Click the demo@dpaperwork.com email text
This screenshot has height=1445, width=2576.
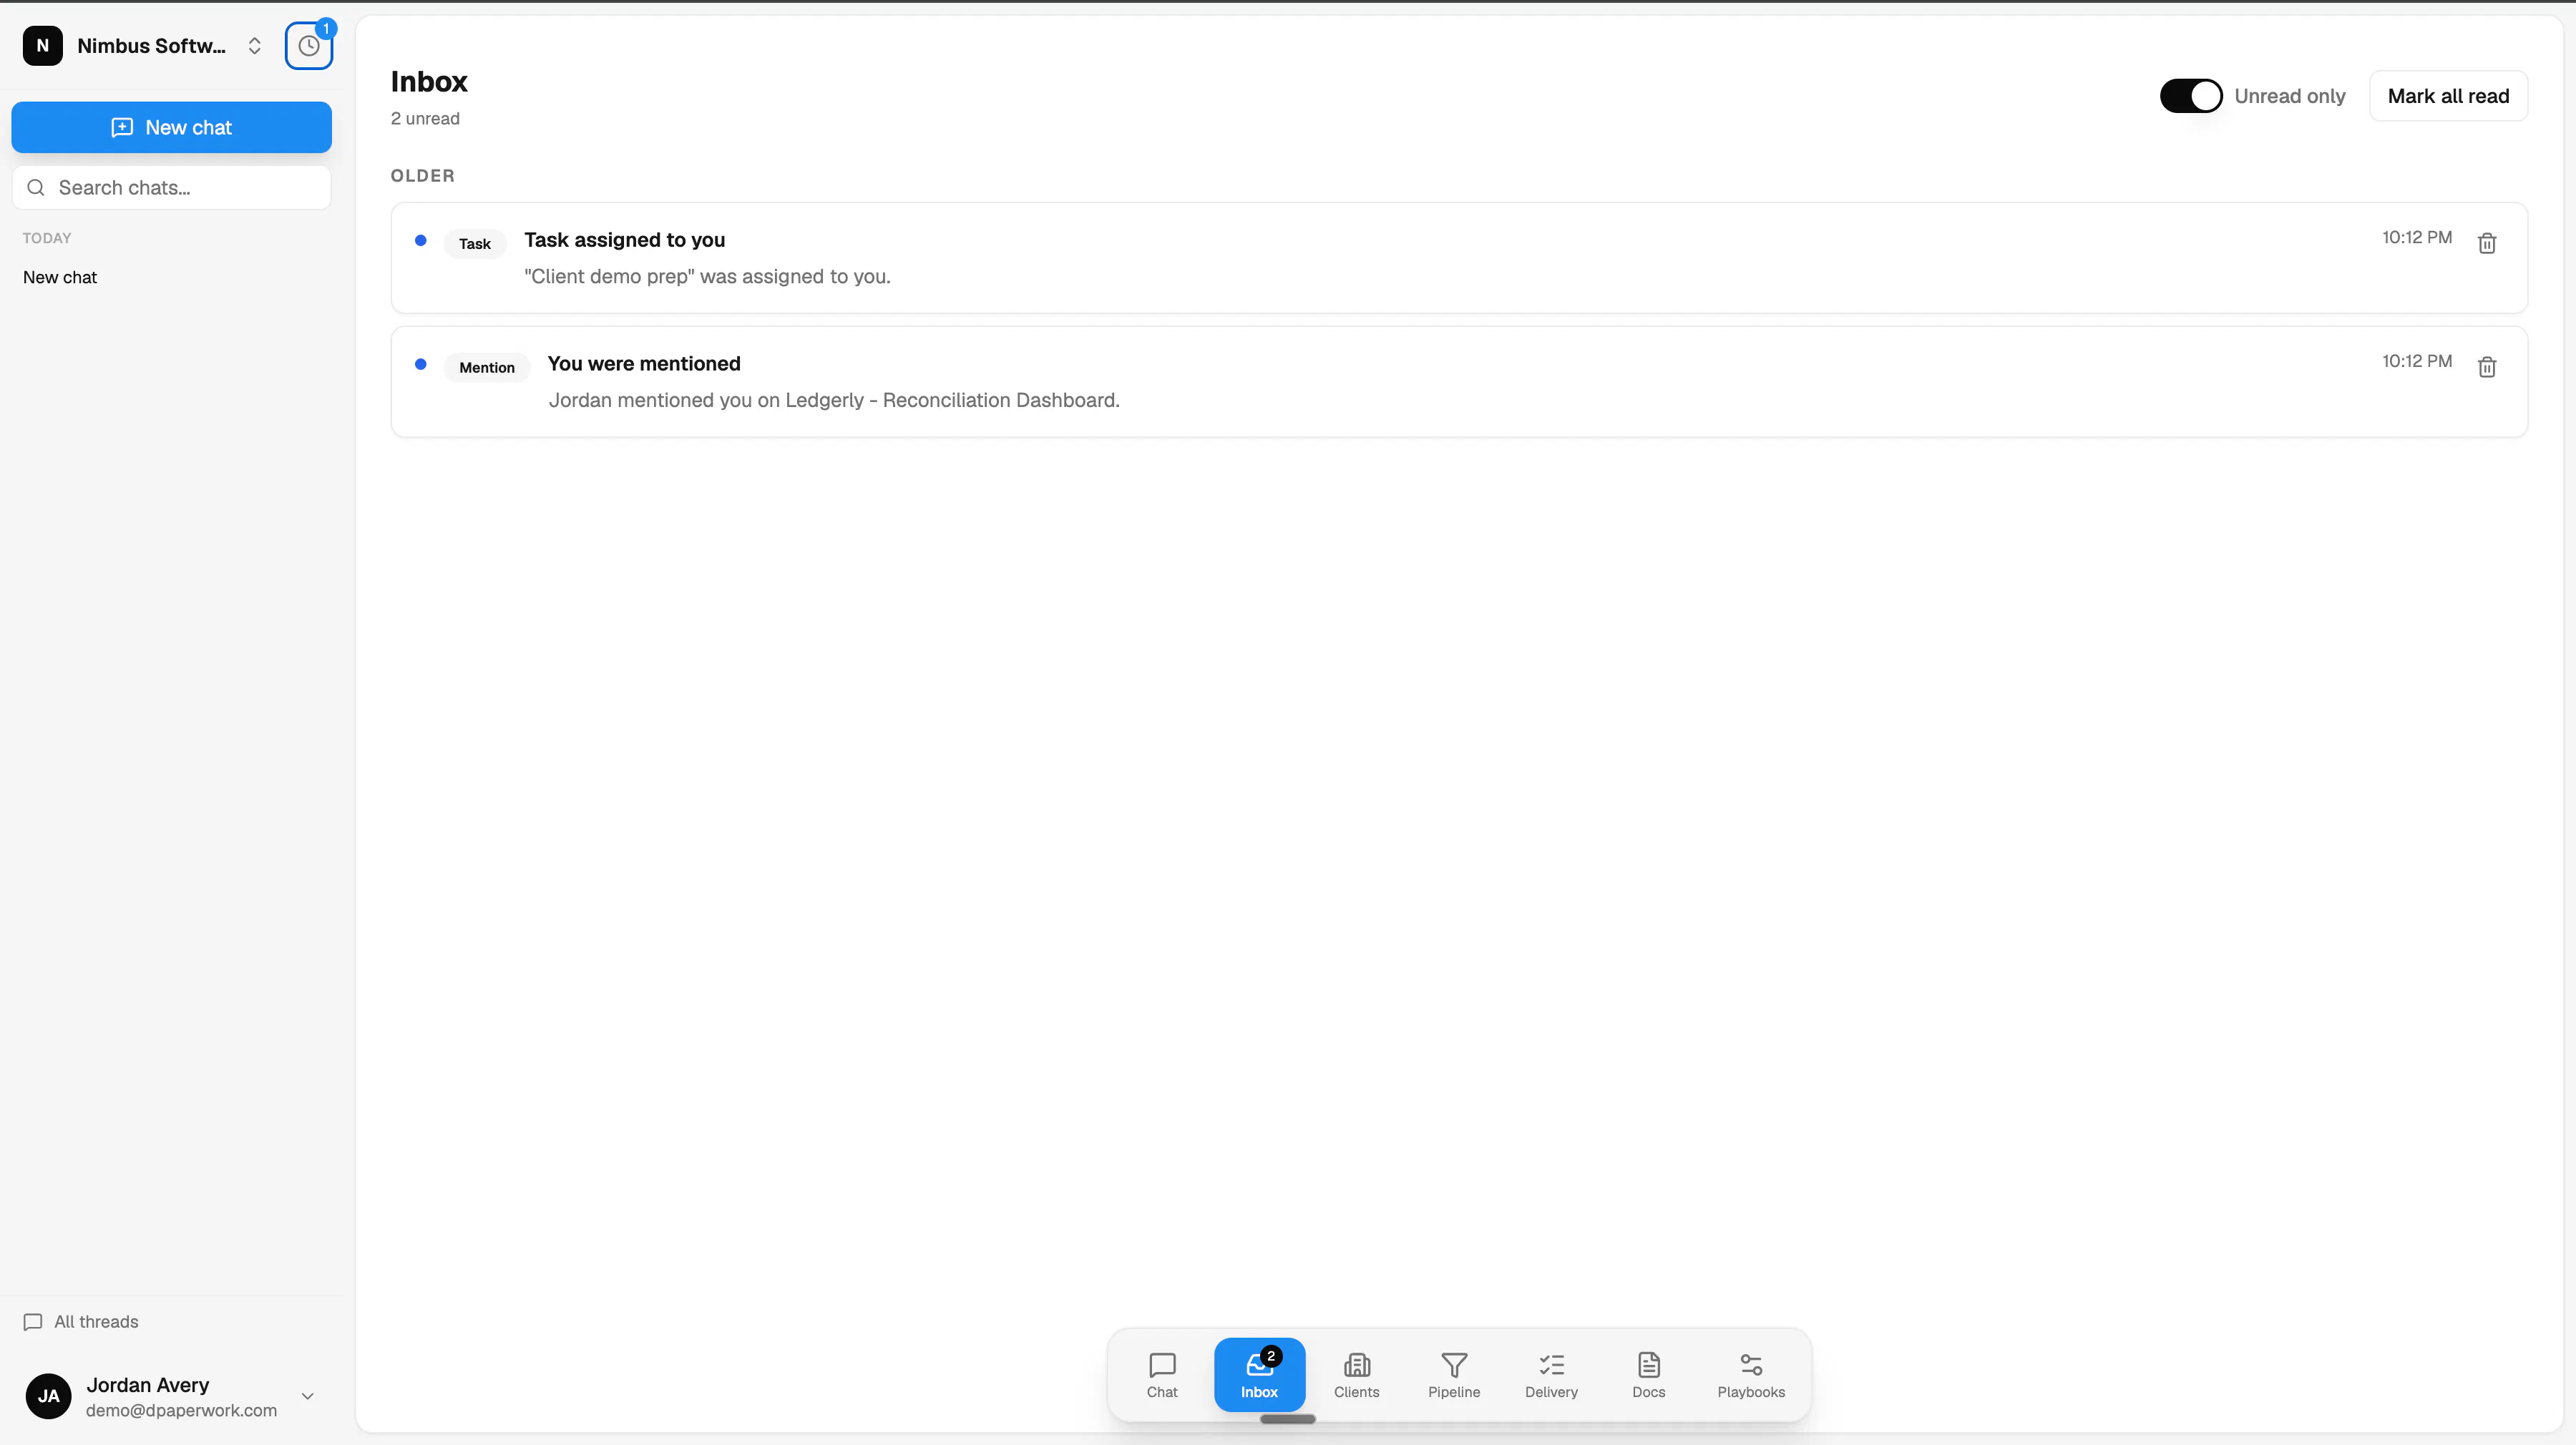click(x=181, y=1411)
